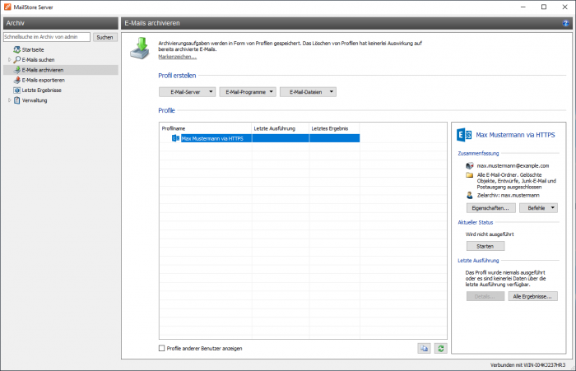Click the help icon in header bar
The width and height of the screenshot is (576, 371).
[x=565, y=23]
